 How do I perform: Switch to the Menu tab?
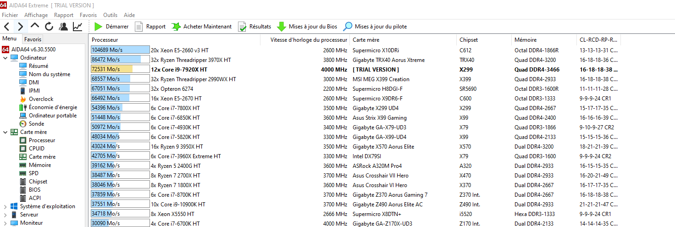pos(10,39)
